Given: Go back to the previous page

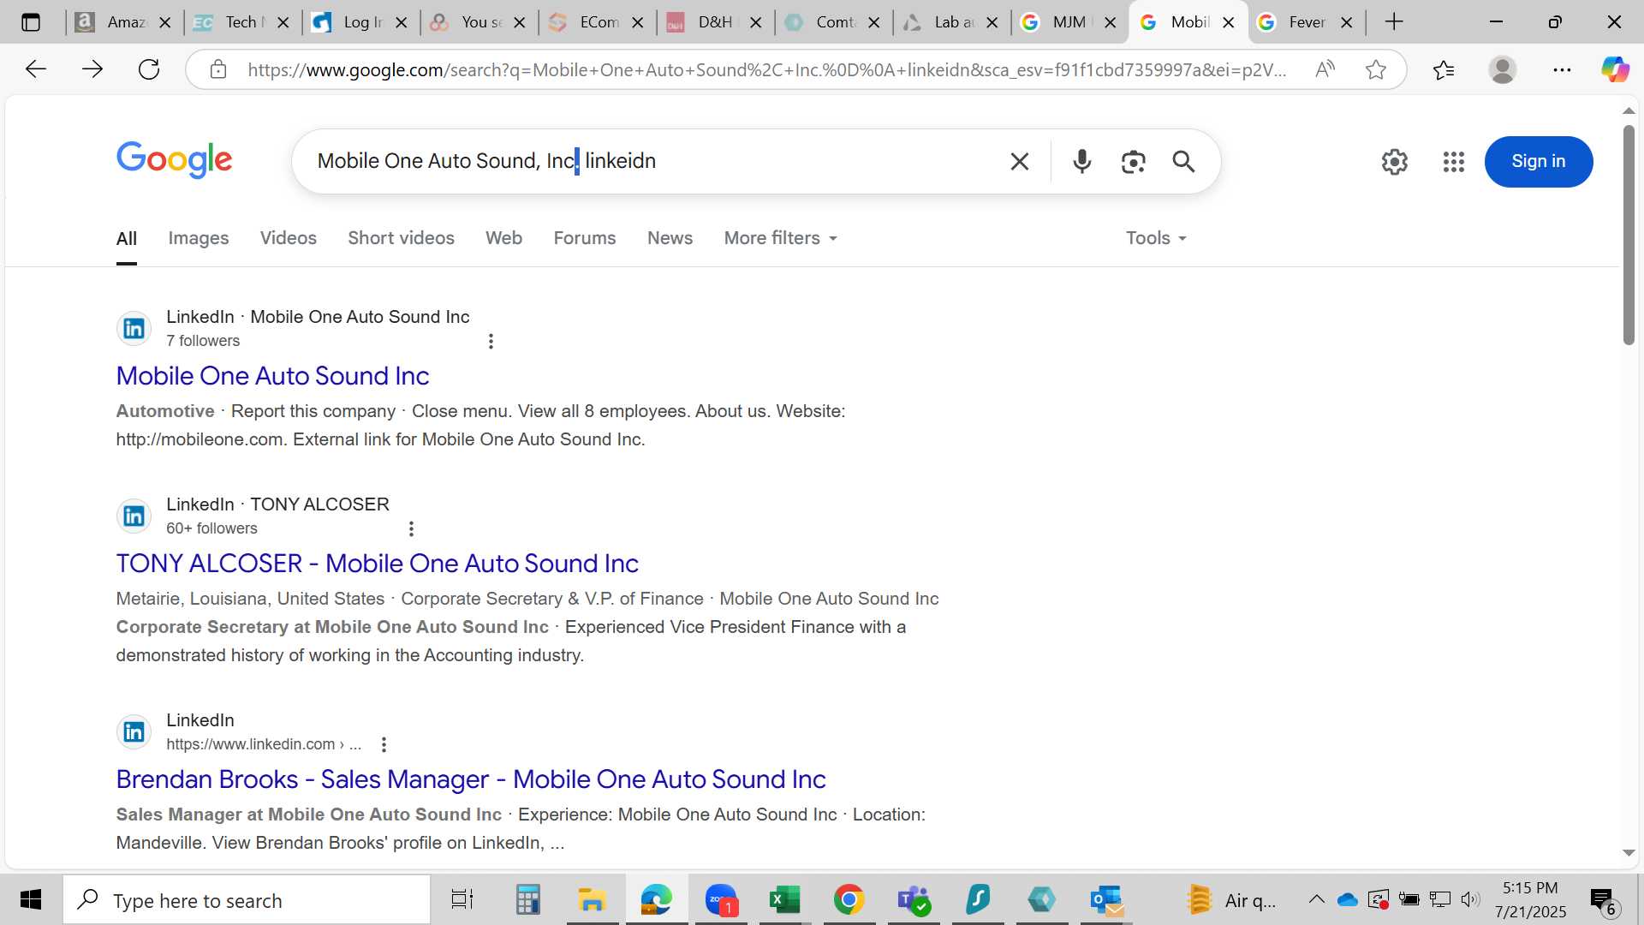Looking at the screenshot, I should pos(35,69).
